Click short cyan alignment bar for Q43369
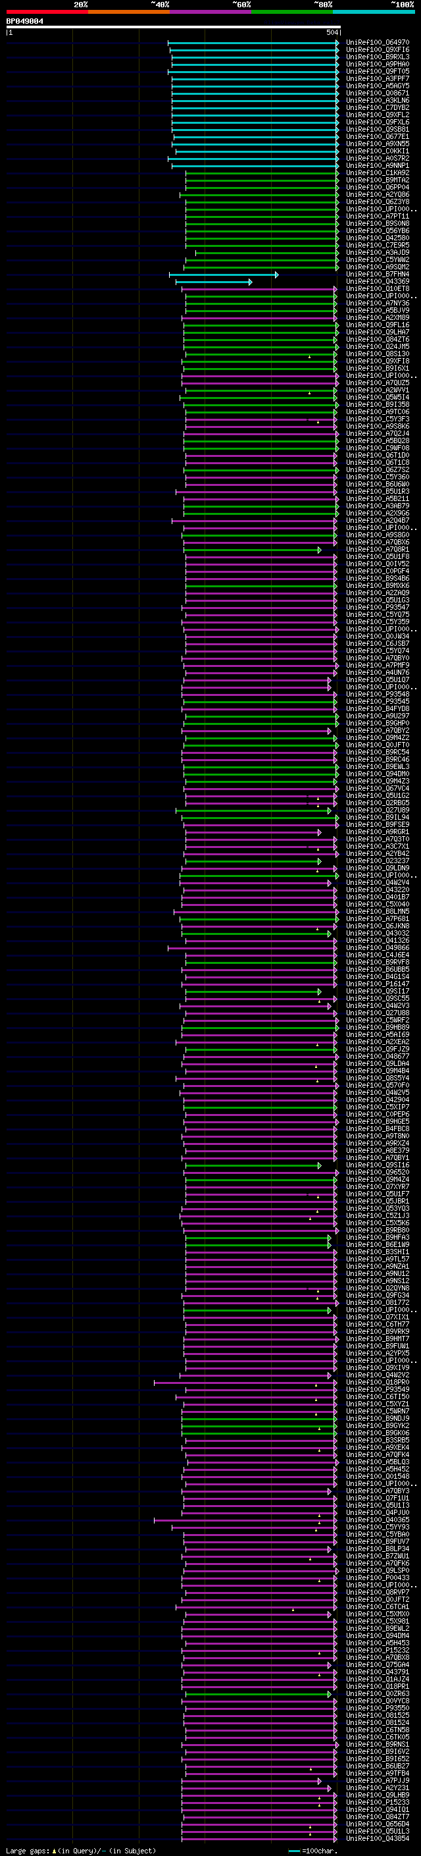 [214, 282]
